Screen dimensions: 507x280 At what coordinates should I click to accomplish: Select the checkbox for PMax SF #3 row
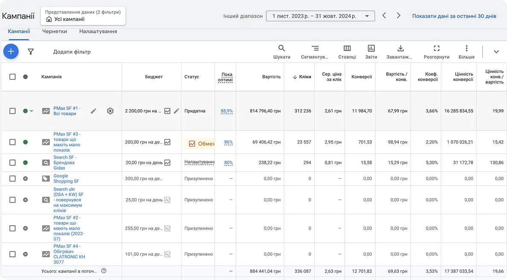[x=12, y=142]
